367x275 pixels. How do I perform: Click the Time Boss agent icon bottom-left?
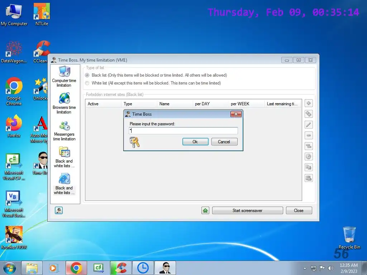click(x=59, y=211)
